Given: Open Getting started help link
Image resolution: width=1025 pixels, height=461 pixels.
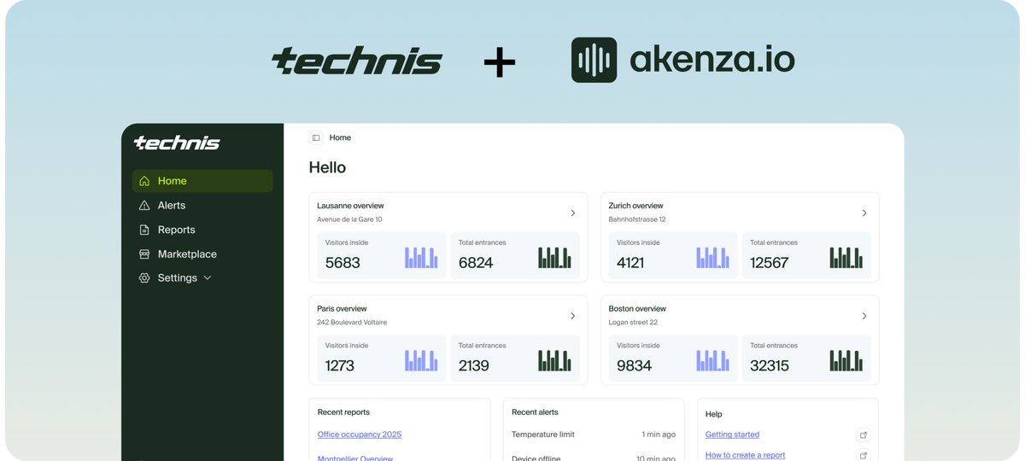Looking at the screenshot, I should click(732, 435).
